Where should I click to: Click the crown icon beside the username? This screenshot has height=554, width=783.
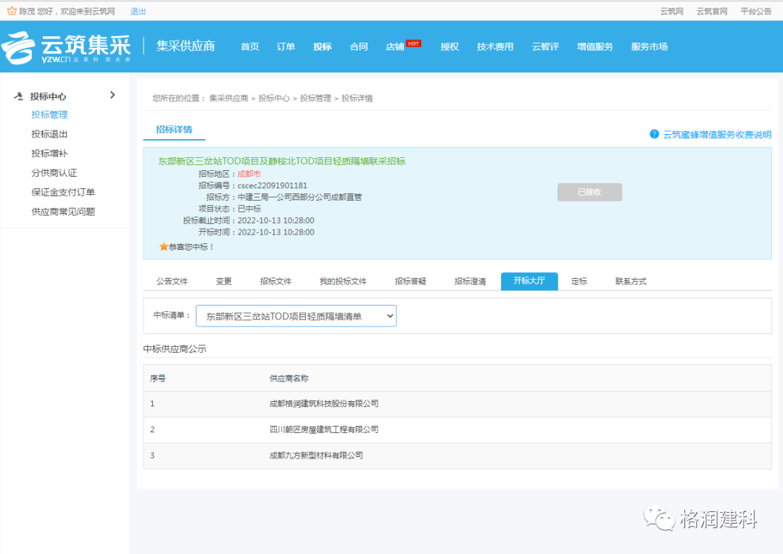click(x=12, y=10)
